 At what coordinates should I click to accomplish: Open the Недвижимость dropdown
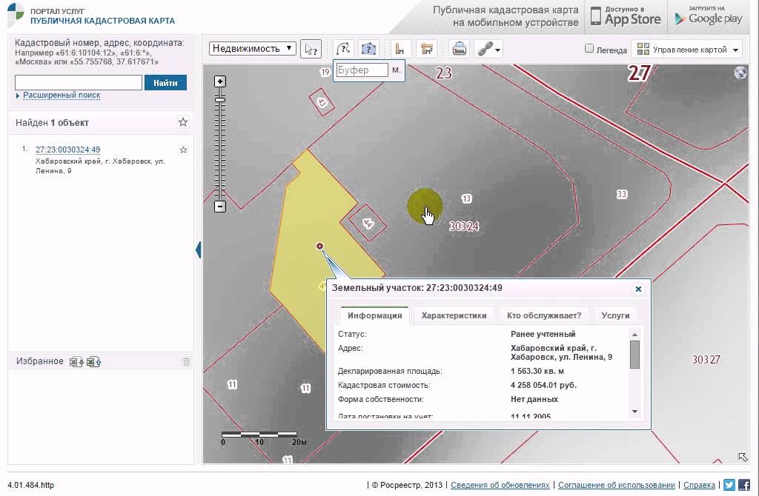pos(253,48)
